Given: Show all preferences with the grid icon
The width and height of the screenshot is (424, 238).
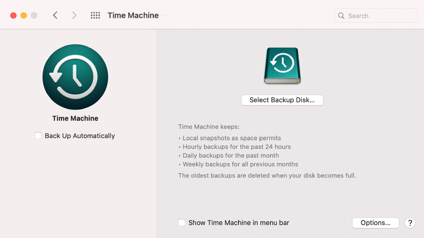Looking at the screenshot, I should pos(95,16).
